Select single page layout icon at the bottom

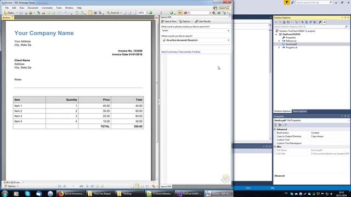pyautogui.click(x=132, y=186)
